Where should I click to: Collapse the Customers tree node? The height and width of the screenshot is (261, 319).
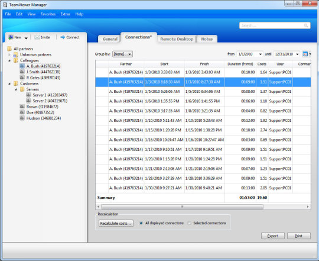pyautogui.click(x=9, y=83)
